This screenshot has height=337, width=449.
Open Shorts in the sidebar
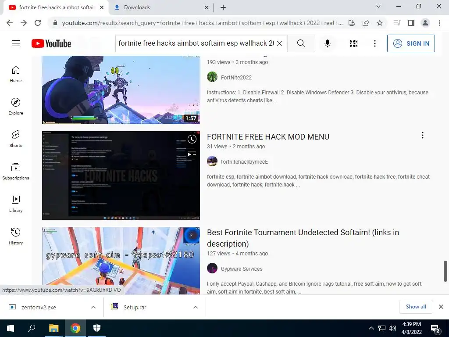pos(16,139)
